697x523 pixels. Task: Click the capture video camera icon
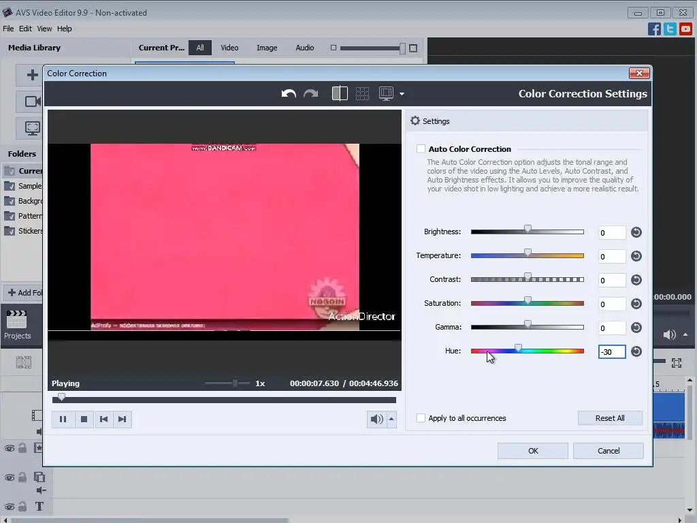coord(31,101)
